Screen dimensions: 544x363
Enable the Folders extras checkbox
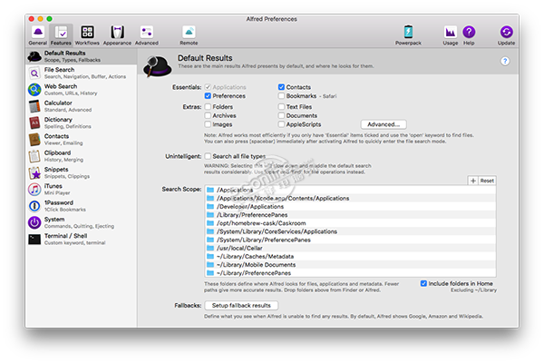pyautogui.click(x=209, y=106)
